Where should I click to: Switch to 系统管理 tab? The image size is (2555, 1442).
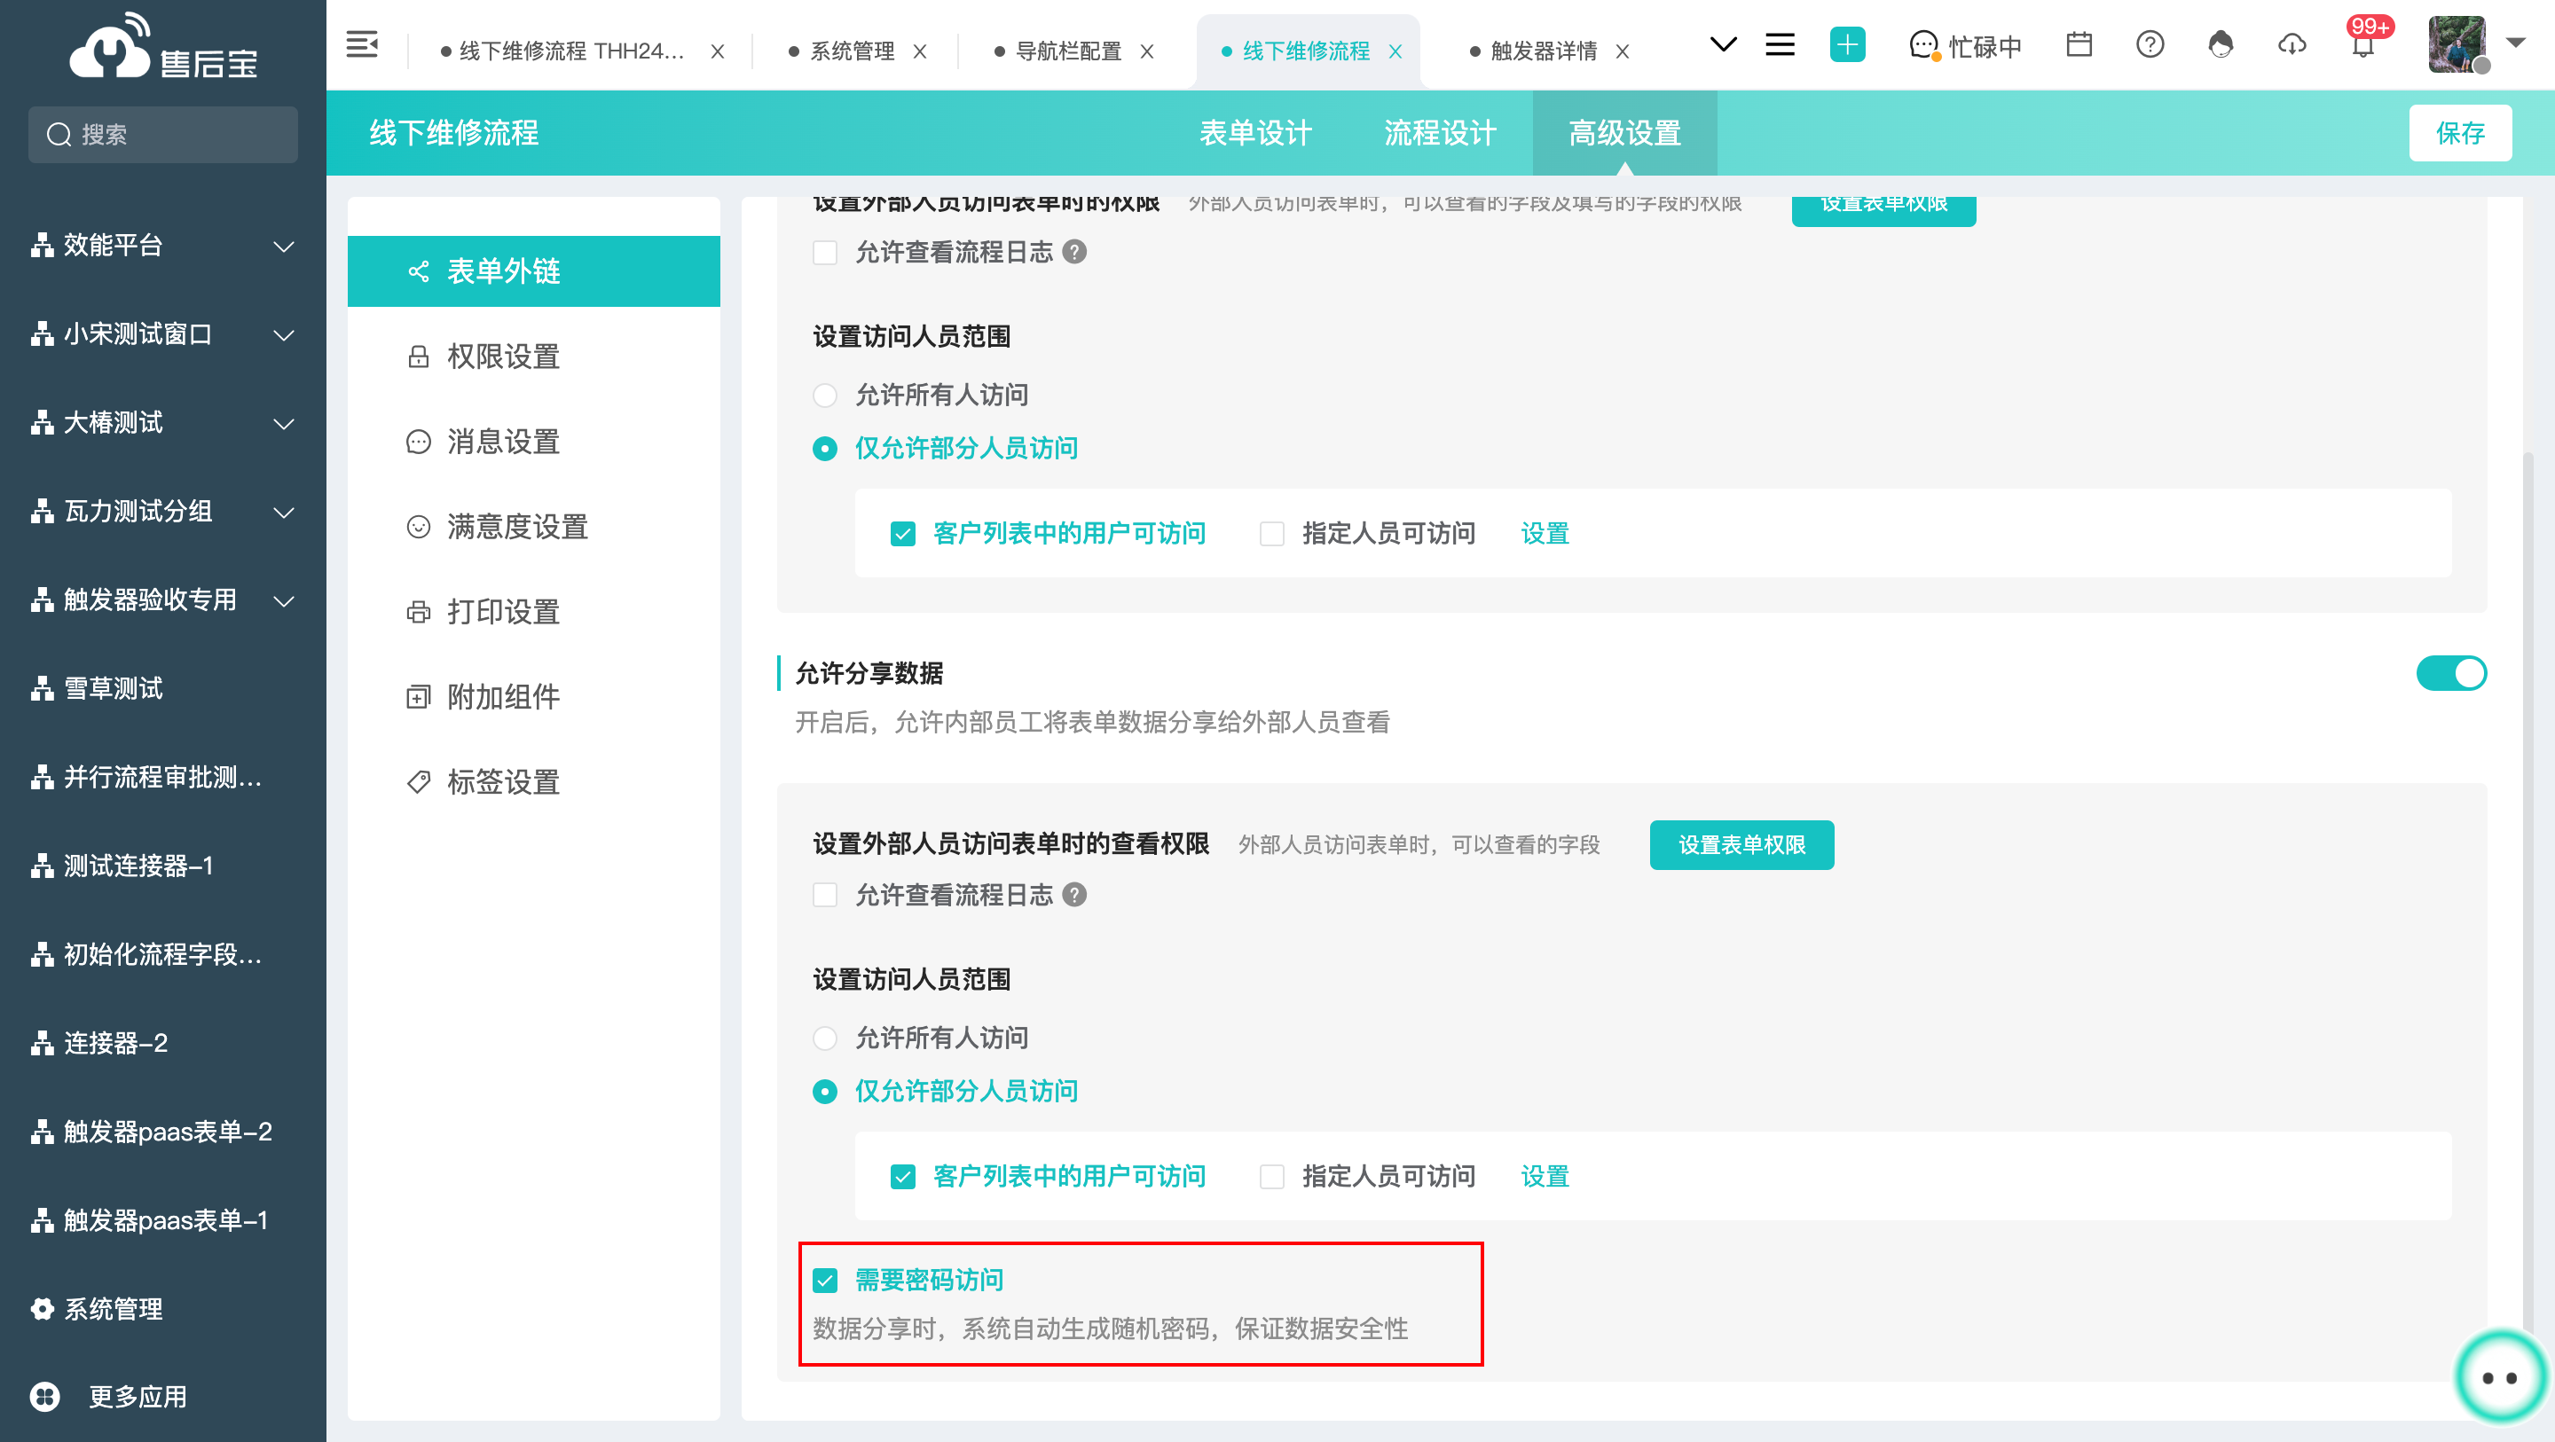click(x=852, y=51)
